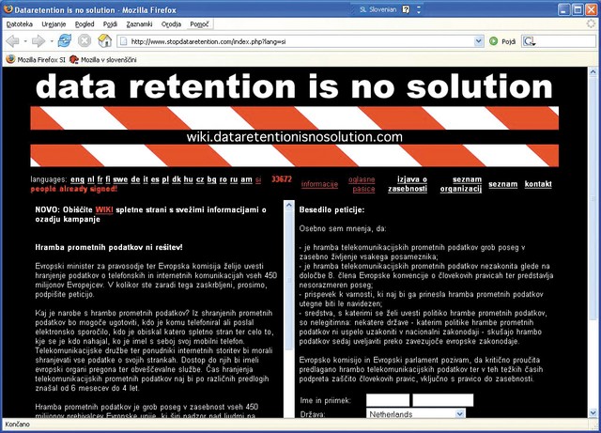Click the Končano status bar text
Image resolution: width=601 pixels, height=433 pixels.
17,425
